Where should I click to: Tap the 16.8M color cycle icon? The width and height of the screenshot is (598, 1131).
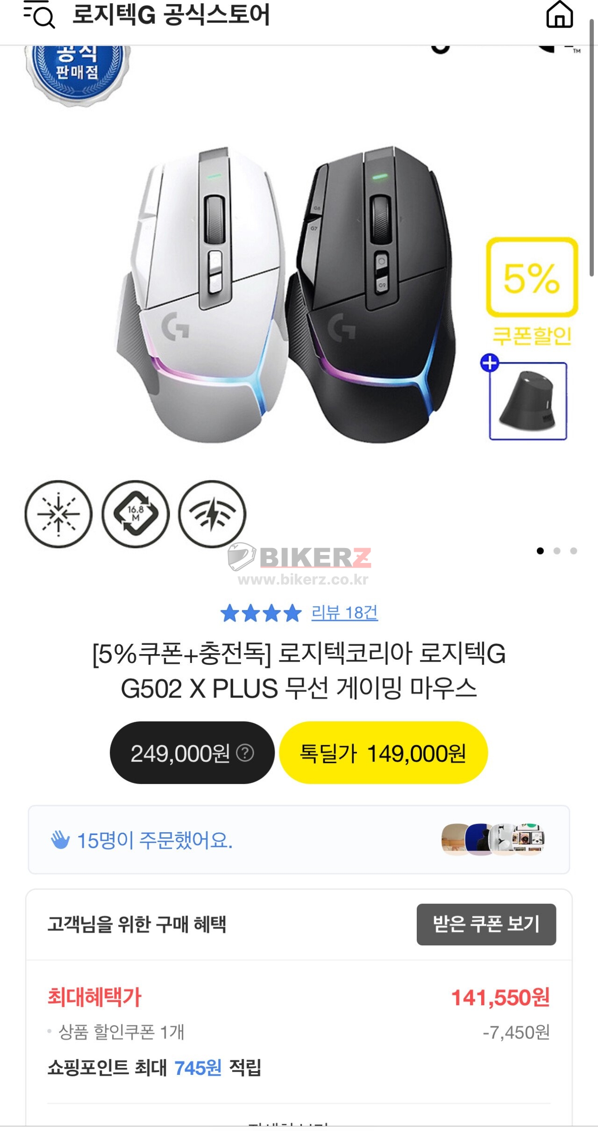[x=135, y=514]
